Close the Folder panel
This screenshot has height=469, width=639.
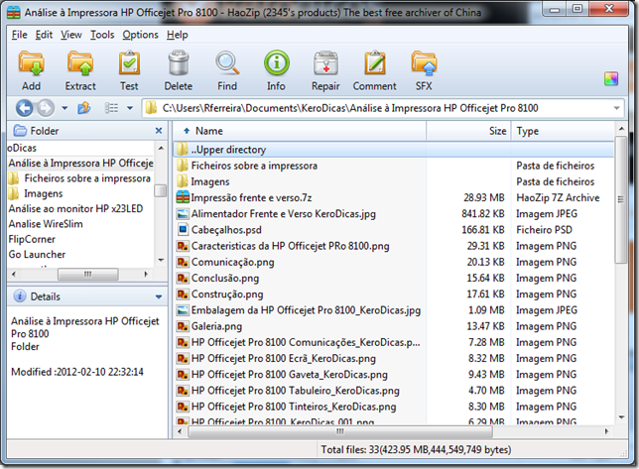click(159, 131)
